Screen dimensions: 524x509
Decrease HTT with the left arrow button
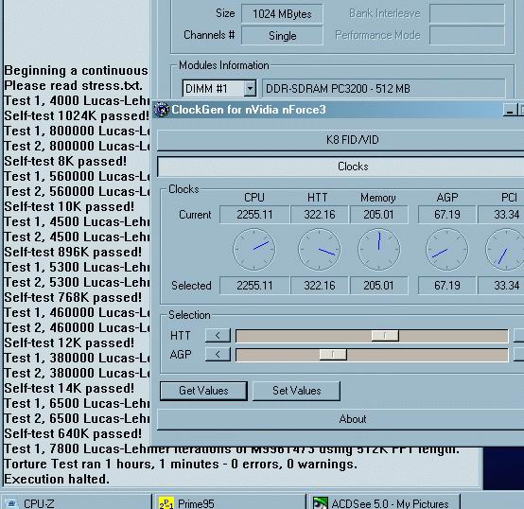coord(218,335)
